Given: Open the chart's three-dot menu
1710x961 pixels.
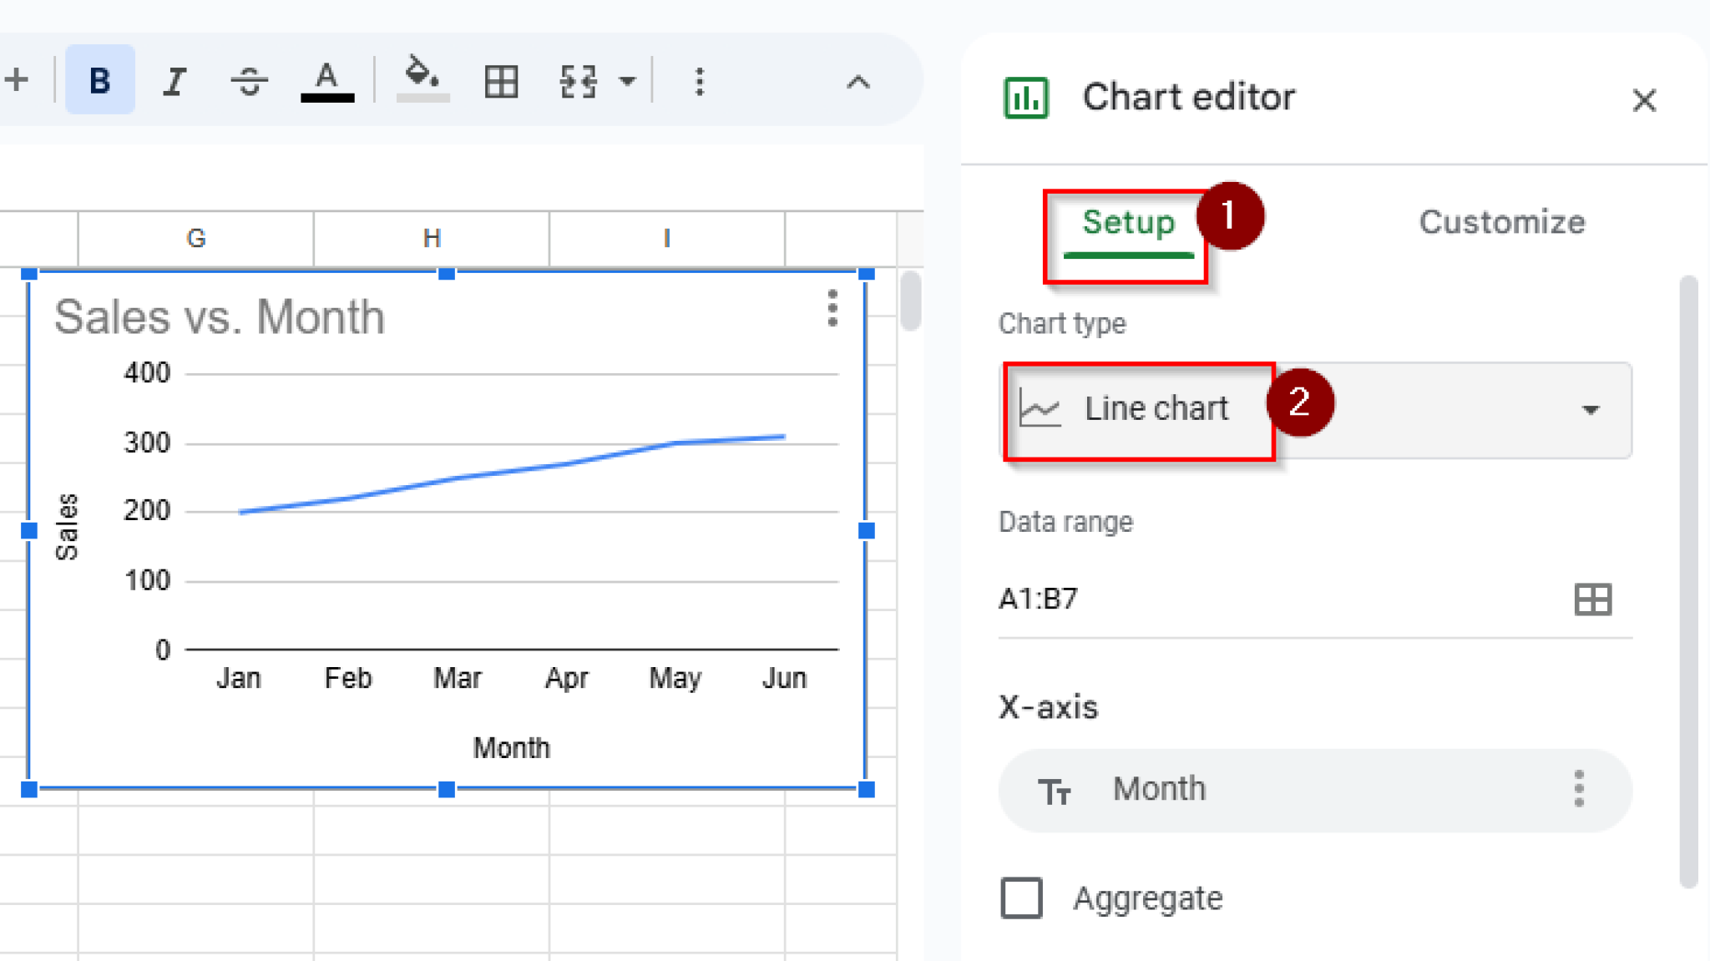Looking at the screenshot, I should click(x=832, y=308).
